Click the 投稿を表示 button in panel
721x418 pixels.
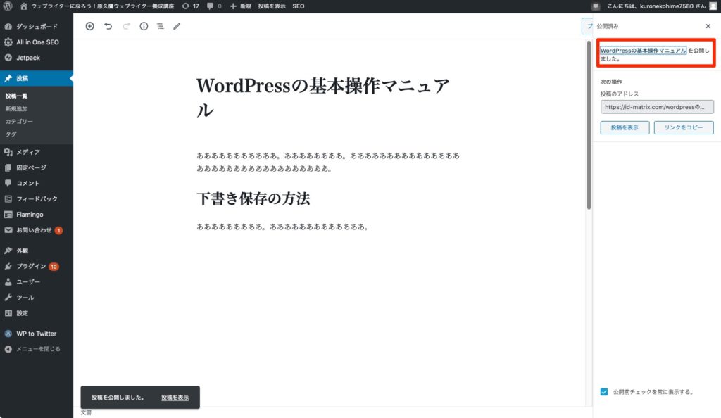pos(625,127)
